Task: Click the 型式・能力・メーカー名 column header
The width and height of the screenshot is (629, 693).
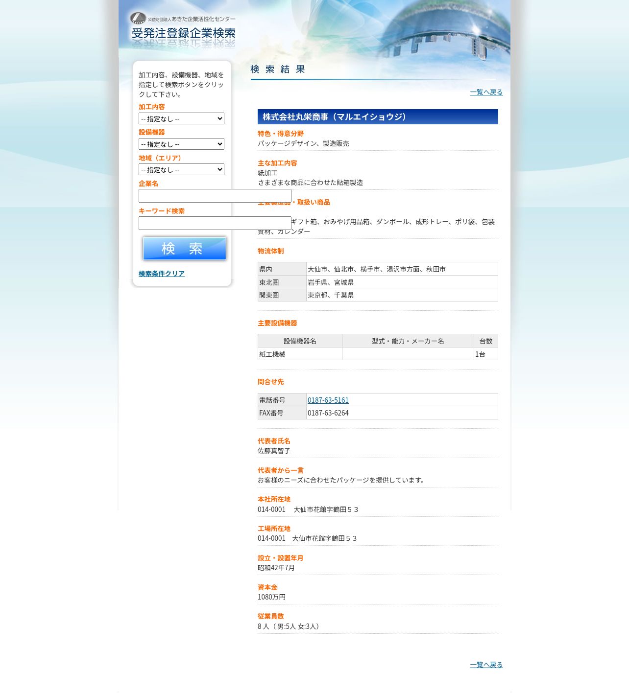Action: pyautogui.click(x=408, y=341)
